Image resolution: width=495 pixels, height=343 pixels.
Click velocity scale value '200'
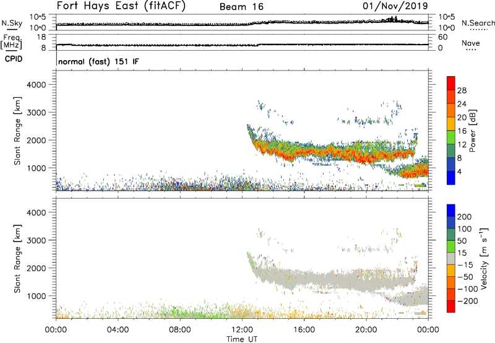(x=465, y=217)
